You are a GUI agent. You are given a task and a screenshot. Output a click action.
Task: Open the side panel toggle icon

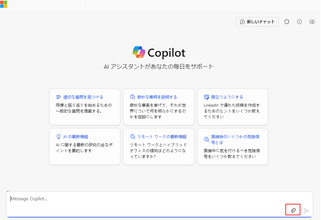coord(312,22)
